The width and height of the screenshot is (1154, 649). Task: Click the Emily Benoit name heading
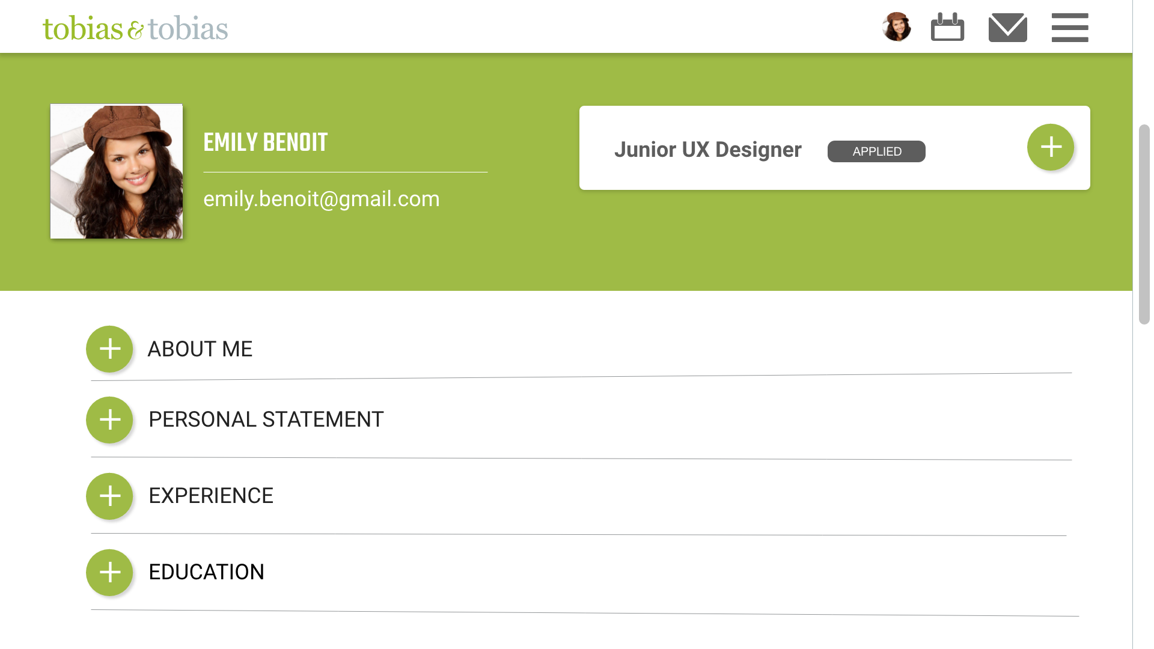pos(266,142)
